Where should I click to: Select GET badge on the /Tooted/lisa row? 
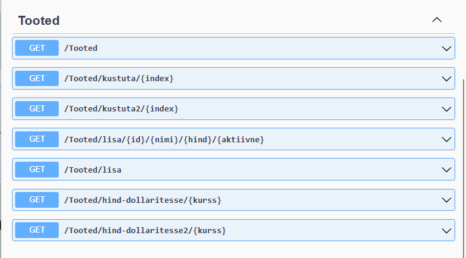point(37,169)
